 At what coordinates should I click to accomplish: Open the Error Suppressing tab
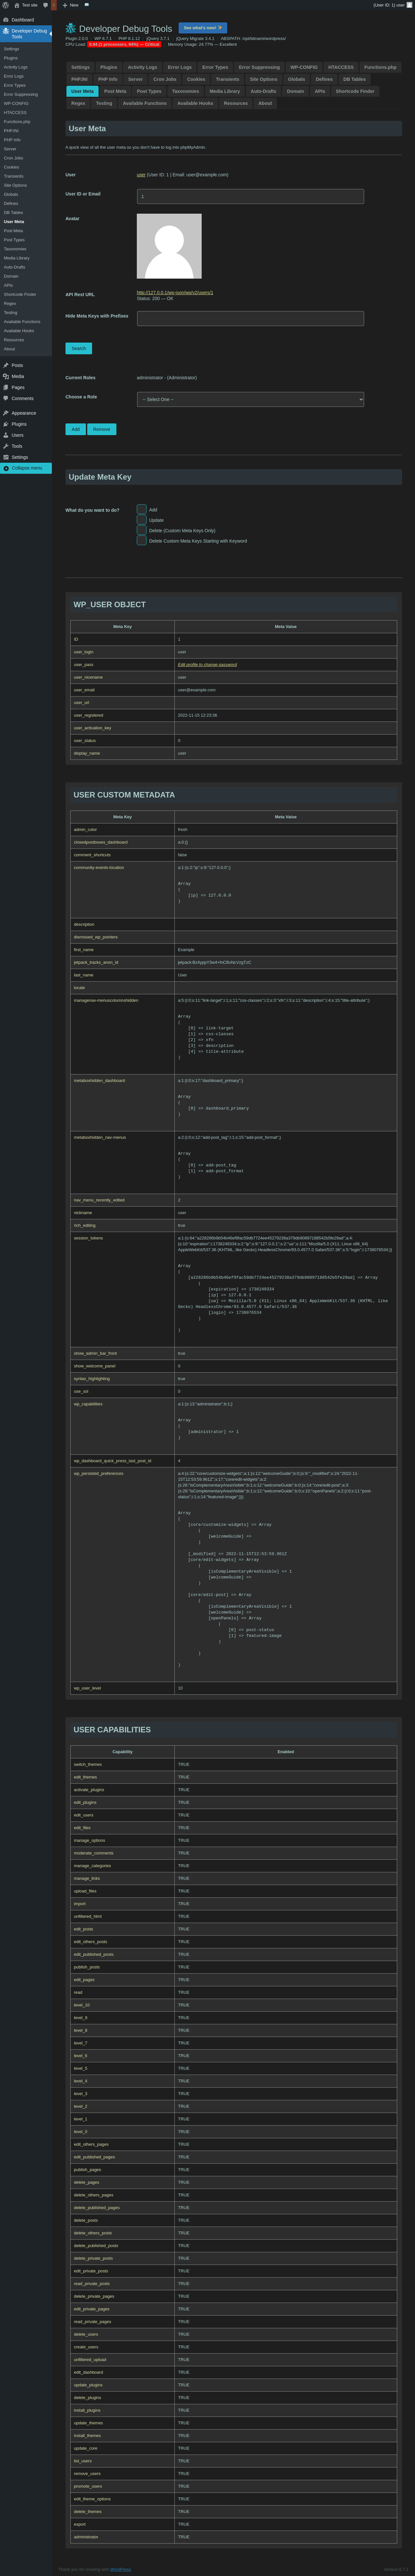(259, 67)
